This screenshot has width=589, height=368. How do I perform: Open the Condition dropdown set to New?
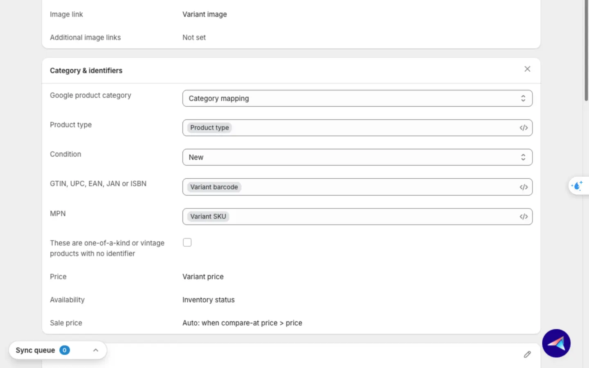click(x=357, y=157)
